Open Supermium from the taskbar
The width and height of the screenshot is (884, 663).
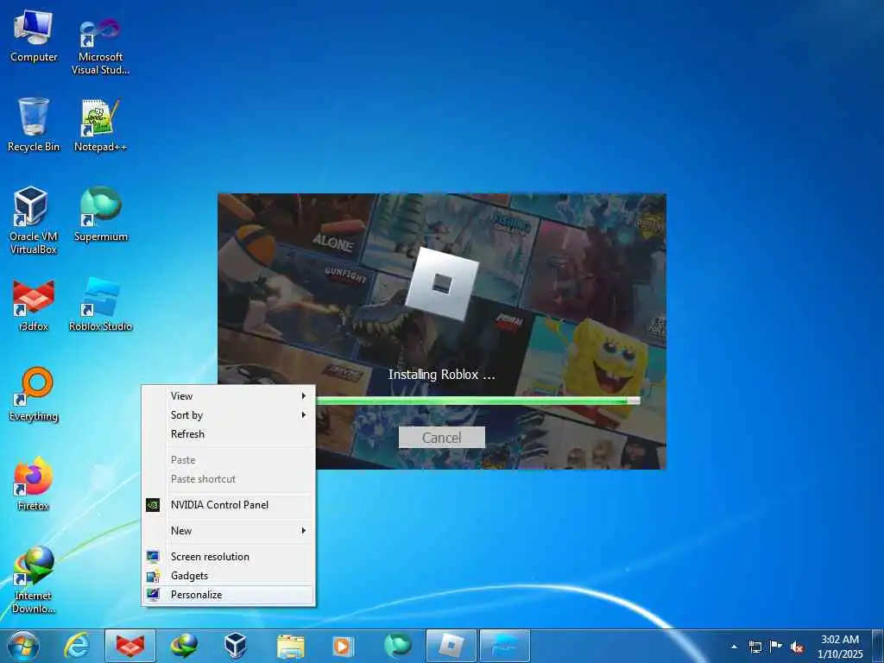[x=398, y=646]
